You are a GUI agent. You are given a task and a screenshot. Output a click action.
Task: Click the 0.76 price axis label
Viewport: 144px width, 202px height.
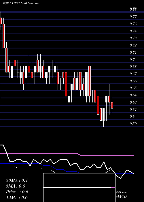pyautogui.click(x=133, y=24)
